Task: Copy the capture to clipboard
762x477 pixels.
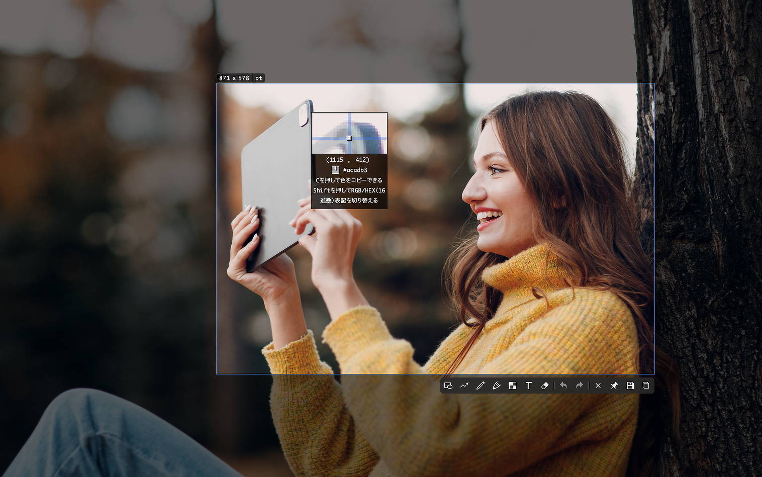Action: (646, 386)
